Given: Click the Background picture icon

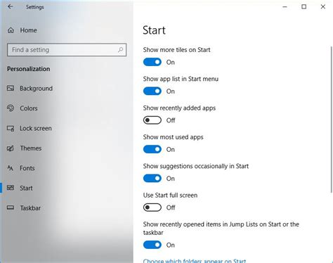Looking at the screenshot, I should (11, 88).
